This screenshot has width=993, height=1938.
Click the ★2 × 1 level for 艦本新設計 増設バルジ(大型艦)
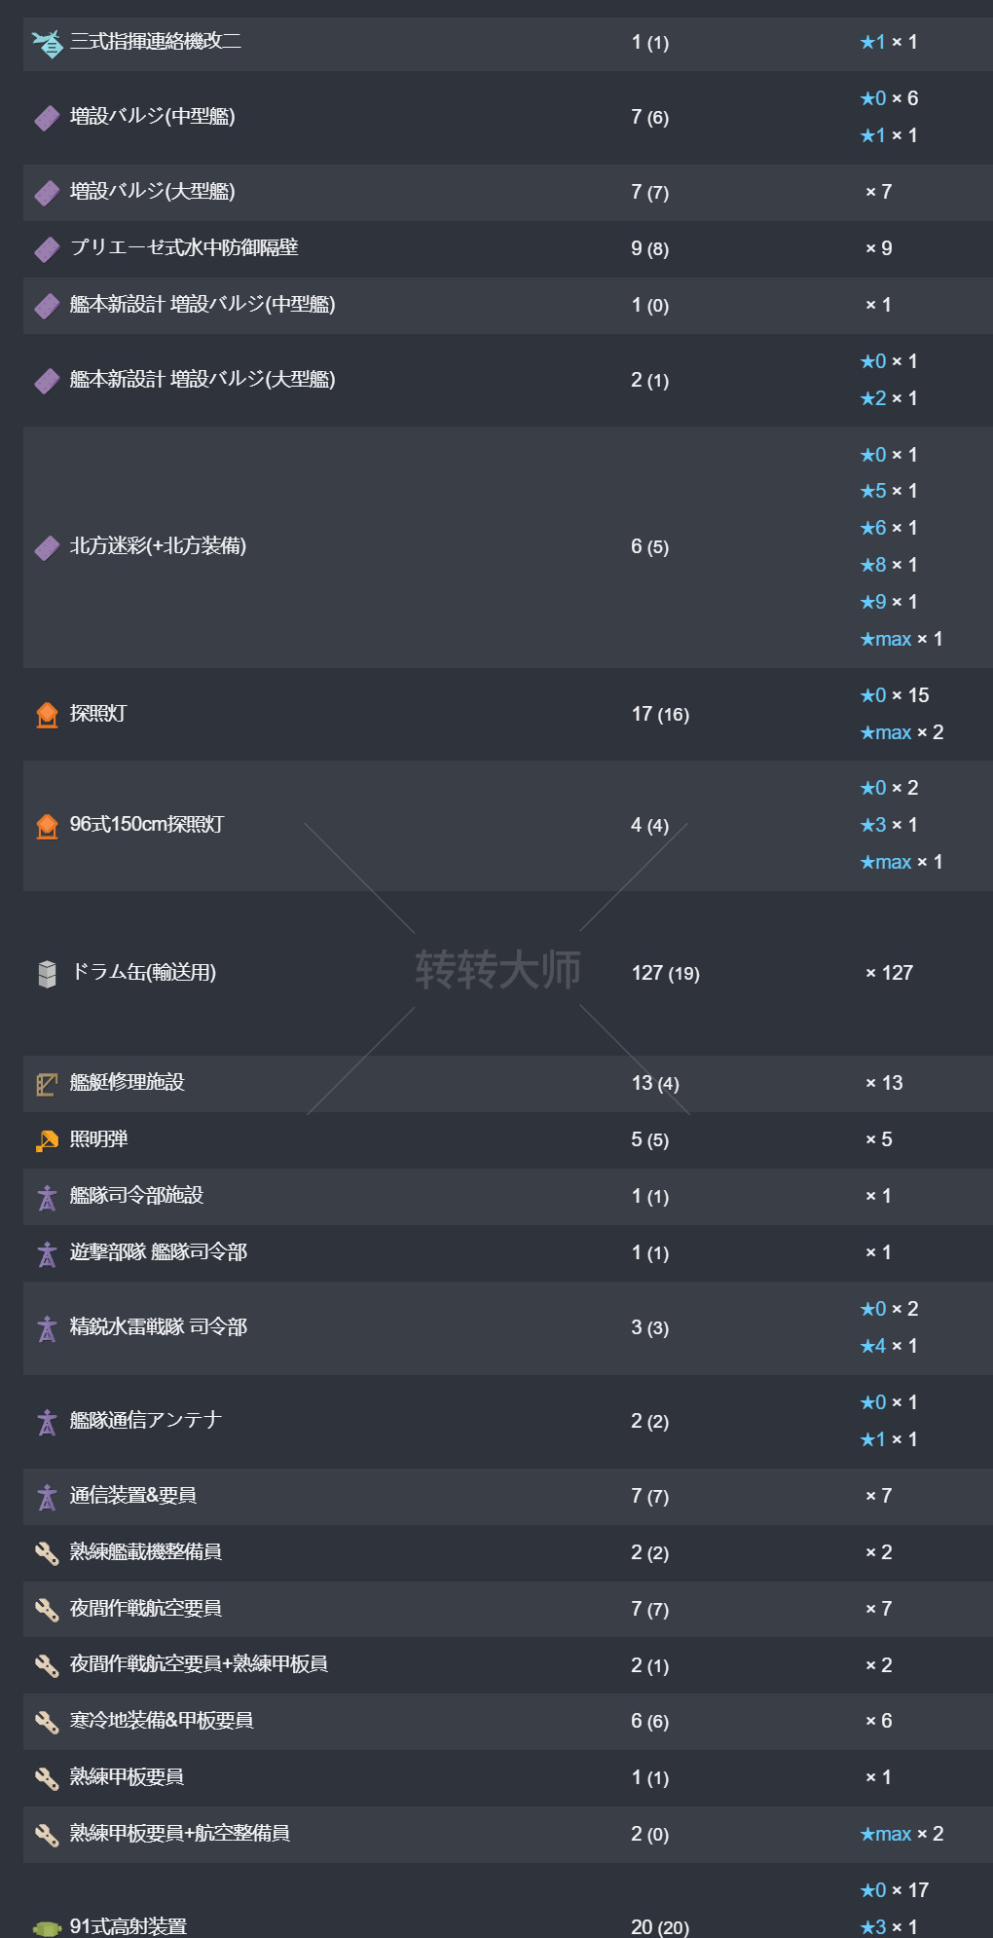point(888,398)
